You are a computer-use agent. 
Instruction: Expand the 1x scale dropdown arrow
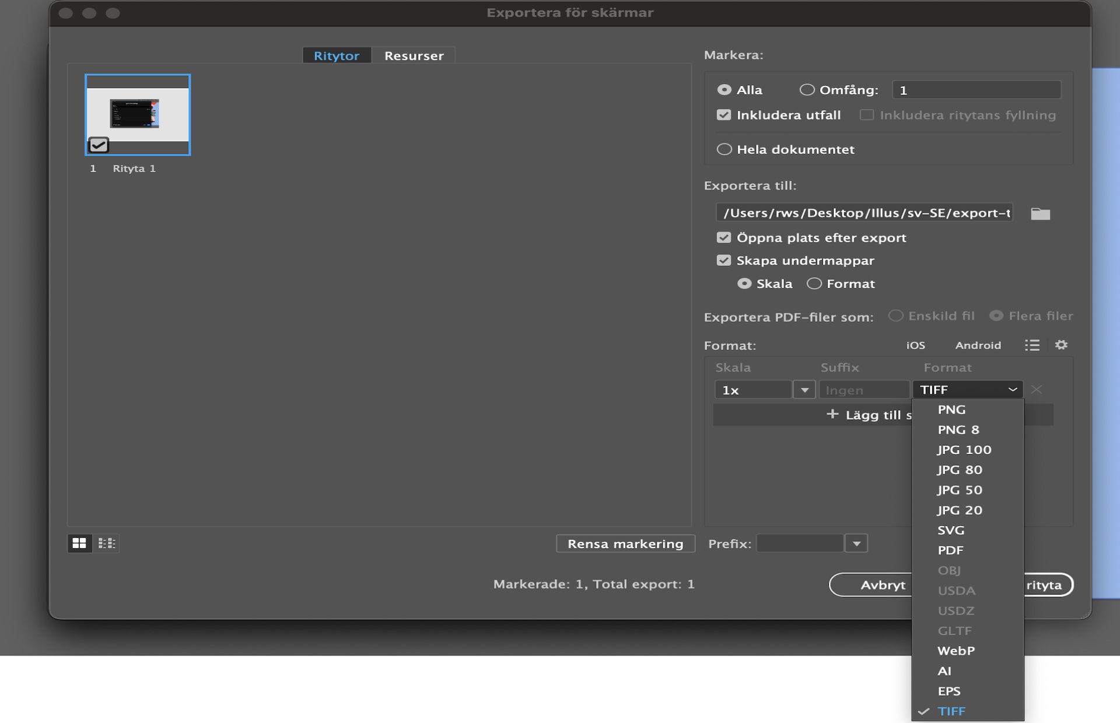coord(804,389)
